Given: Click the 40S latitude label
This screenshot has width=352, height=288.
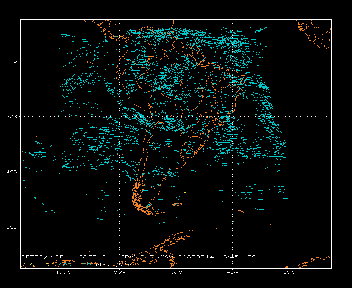Looking at the screenshot, I should pyautogui.click(x=12, y=172).
